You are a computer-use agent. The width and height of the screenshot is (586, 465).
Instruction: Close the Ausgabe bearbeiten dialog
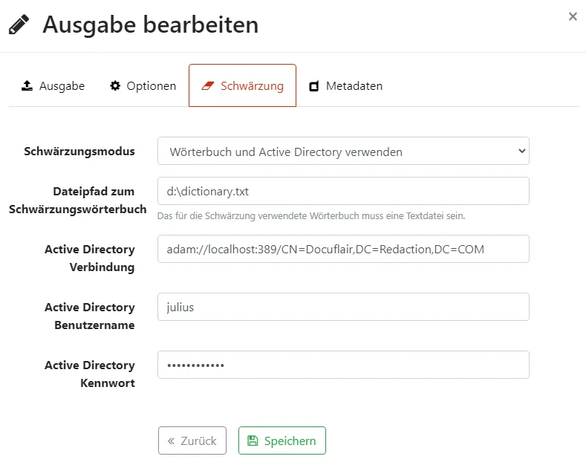coord(573,16)
